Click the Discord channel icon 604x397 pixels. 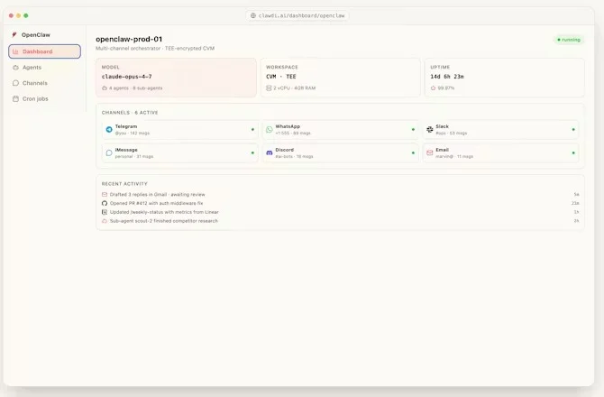(x=270, y=153)
